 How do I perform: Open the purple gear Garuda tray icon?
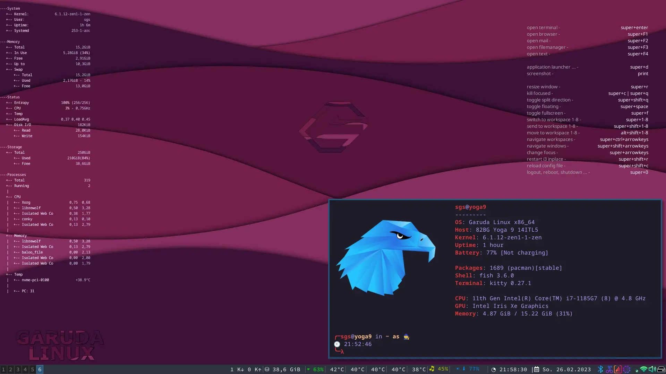coord(626,369)
